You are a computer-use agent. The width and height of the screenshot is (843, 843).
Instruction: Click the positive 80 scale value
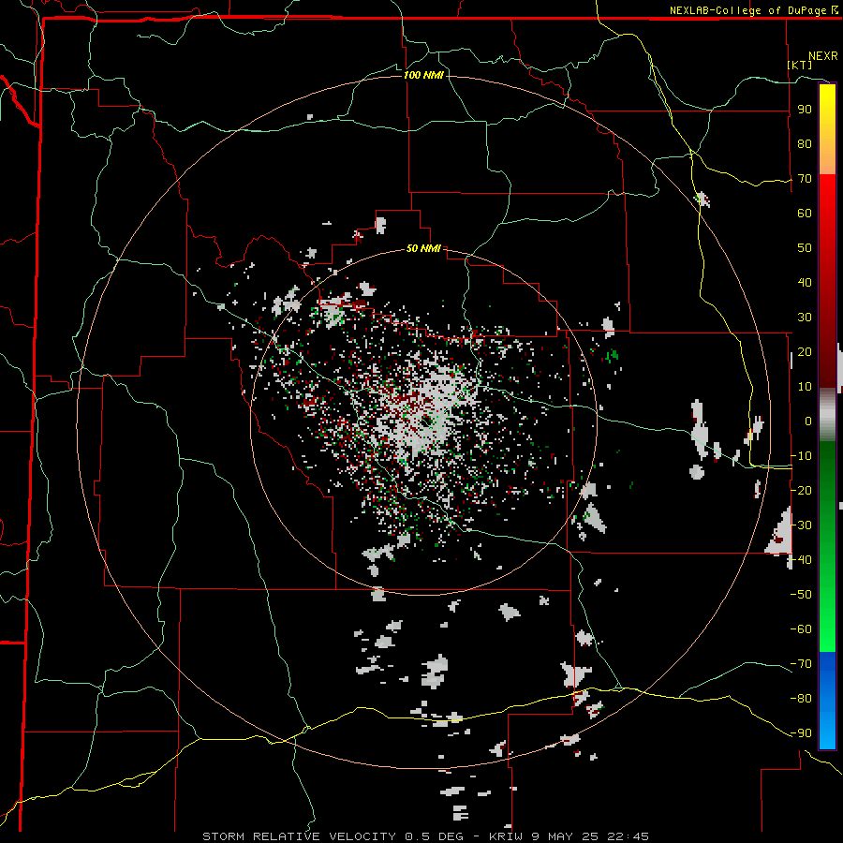click(x=805, y=144)
